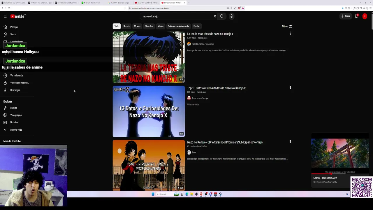Play the Afterschool Promise ED thumbnail
This screenshot has height=210, width=373.
coord(149,165)
